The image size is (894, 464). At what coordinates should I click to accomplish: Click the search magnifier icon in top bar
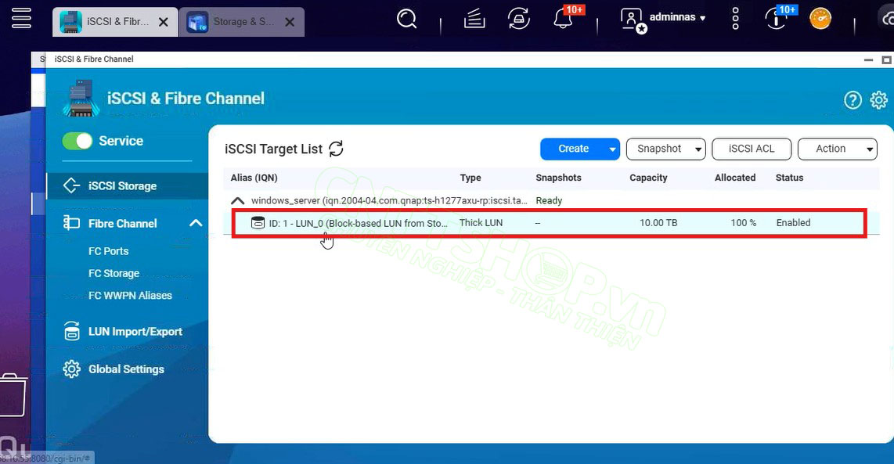(406, 19)
